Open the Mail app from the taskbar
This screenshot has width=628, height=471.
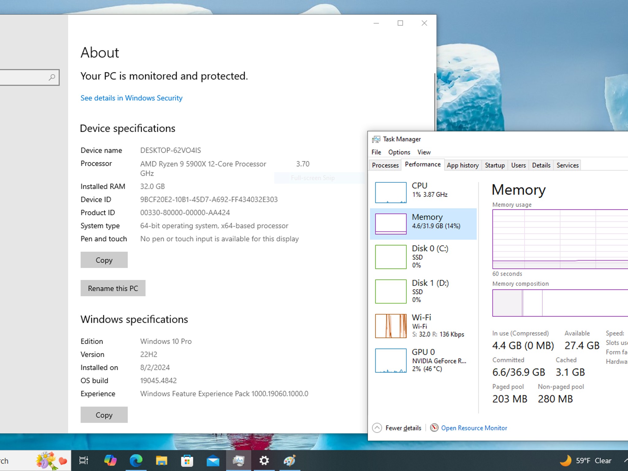[x=213, y=461]
